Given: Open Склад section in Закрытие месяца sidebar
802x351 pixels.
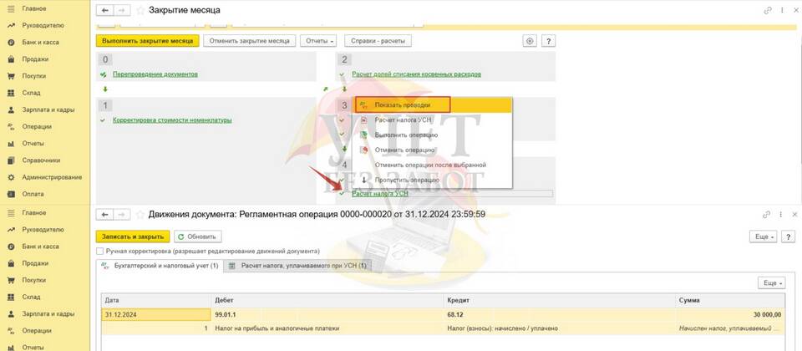Looking at the screenshot, I should [31, 93].
